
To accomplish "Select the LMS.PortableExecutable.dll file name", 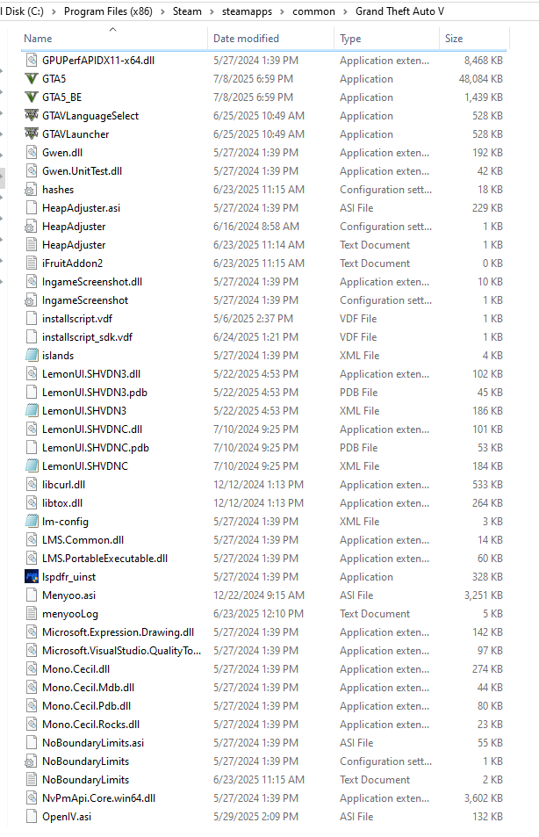I will [105, 559].
